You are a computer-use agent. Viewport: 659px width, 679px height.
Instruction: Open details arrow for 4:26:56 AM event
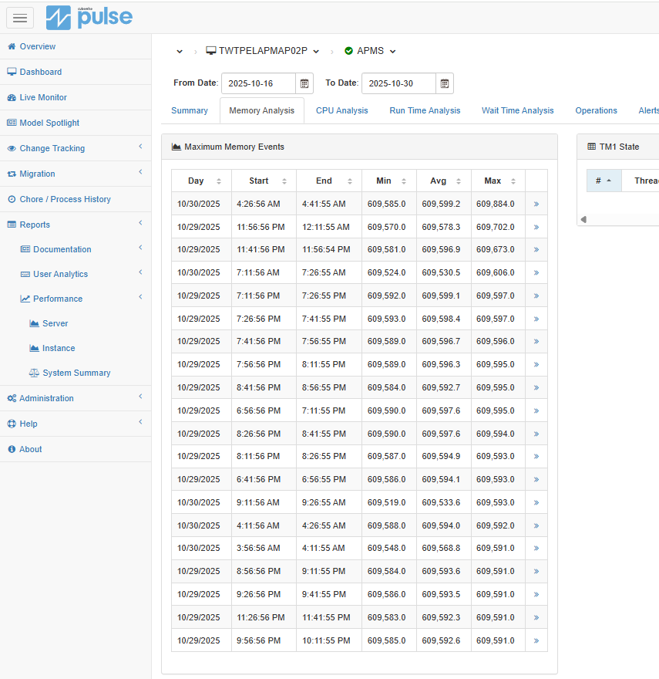coord(536,204)
